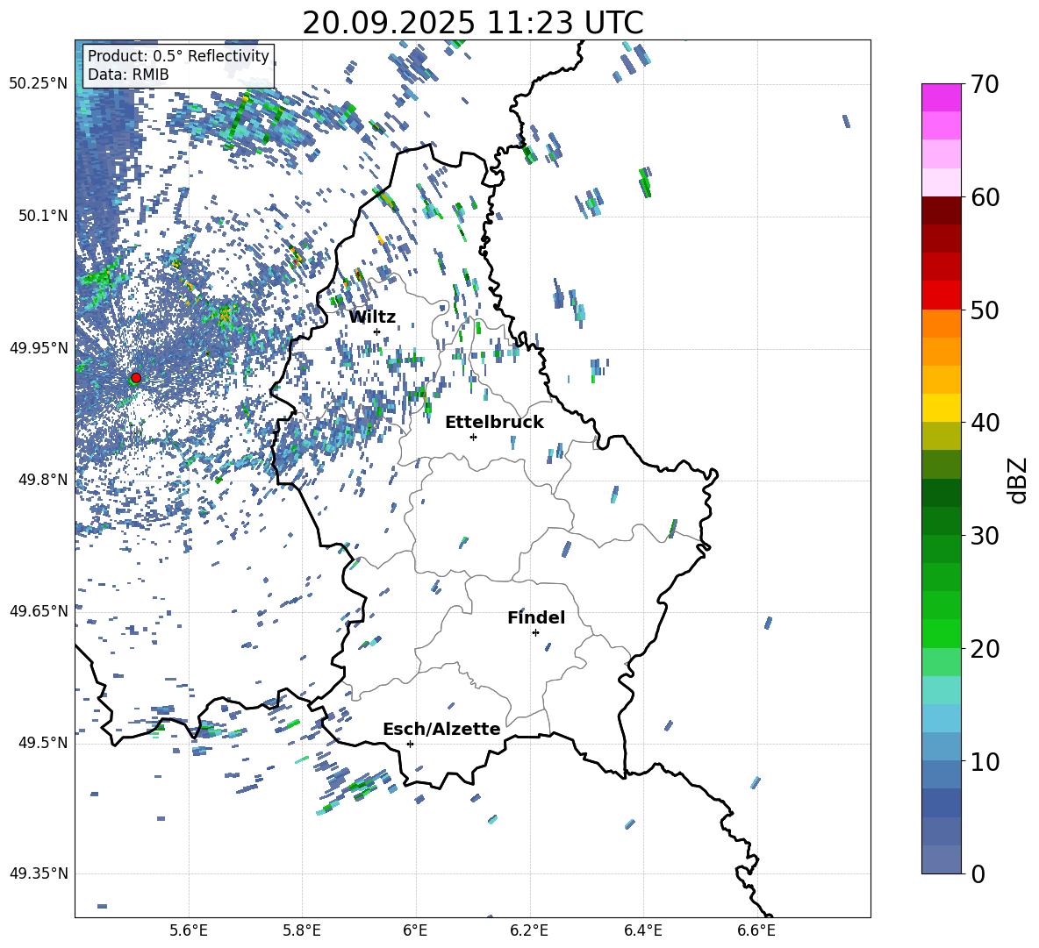Click the 70 tick on colorbar
This screenshot has height=948, width=1039.
point(985,84)
